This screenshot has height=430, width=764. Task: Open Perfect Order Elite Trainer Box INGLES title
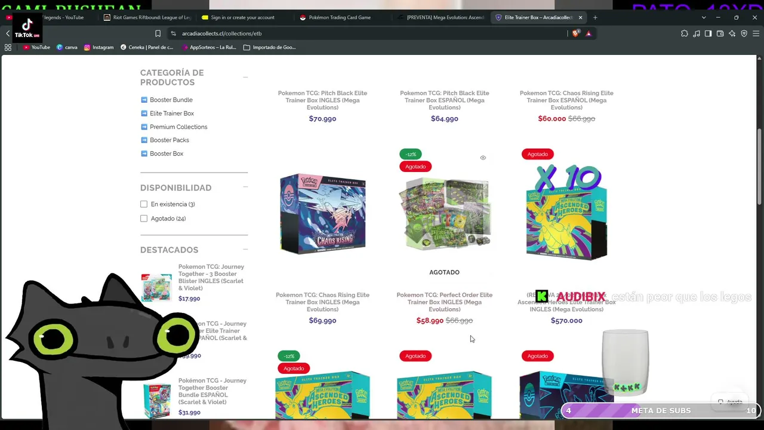(445, 302)
